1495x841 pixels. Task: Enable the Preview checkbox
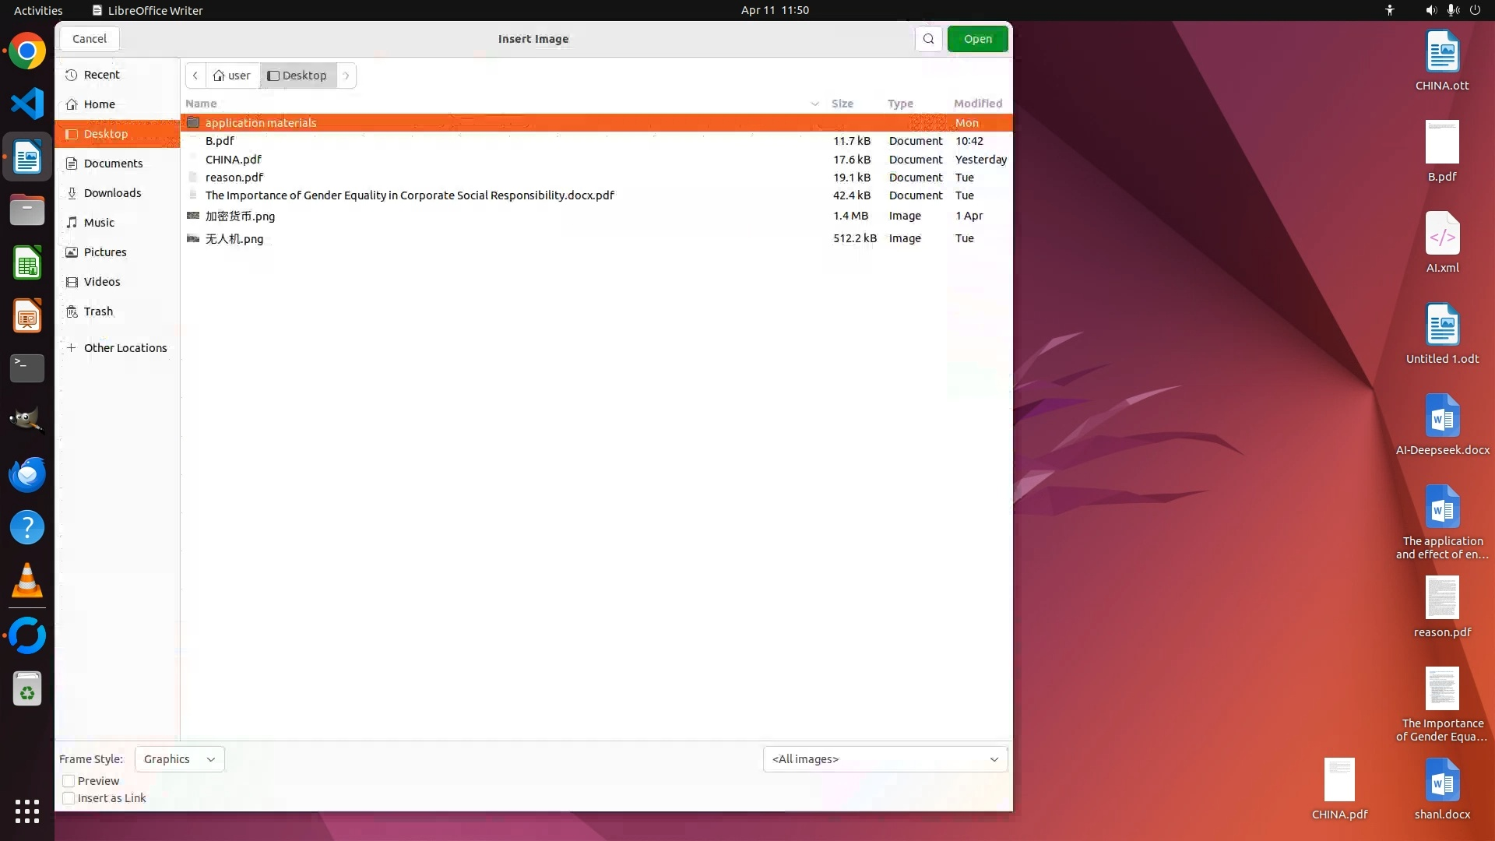tap(69, 781)
